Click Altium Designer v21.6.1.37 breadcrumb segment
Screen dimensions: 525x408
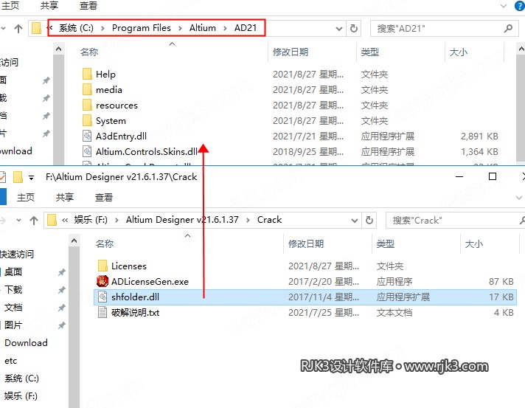point(182,220)
